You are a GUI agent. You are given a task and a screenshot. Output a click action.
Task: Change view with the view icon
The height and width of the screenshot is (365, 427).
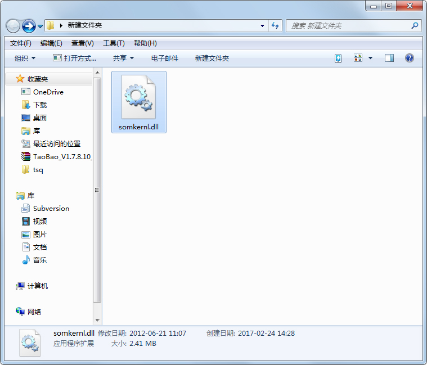tap(358, 58)
